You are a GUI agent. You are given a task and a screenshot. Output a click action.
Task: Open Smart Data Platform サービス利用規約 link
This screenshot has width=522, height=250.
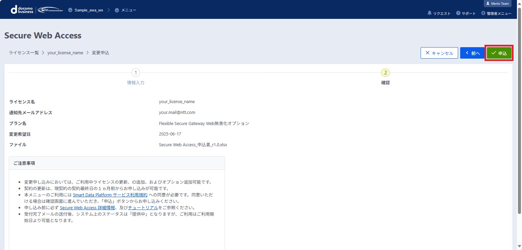pos(110,195)
